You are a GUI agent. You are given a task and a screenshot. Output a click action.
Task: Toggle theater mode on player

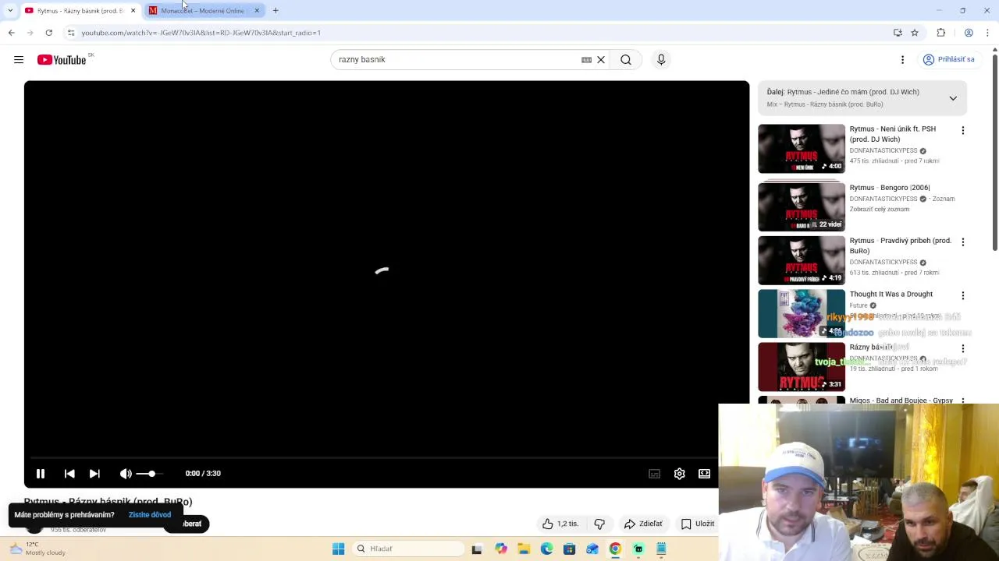point(704,473)
